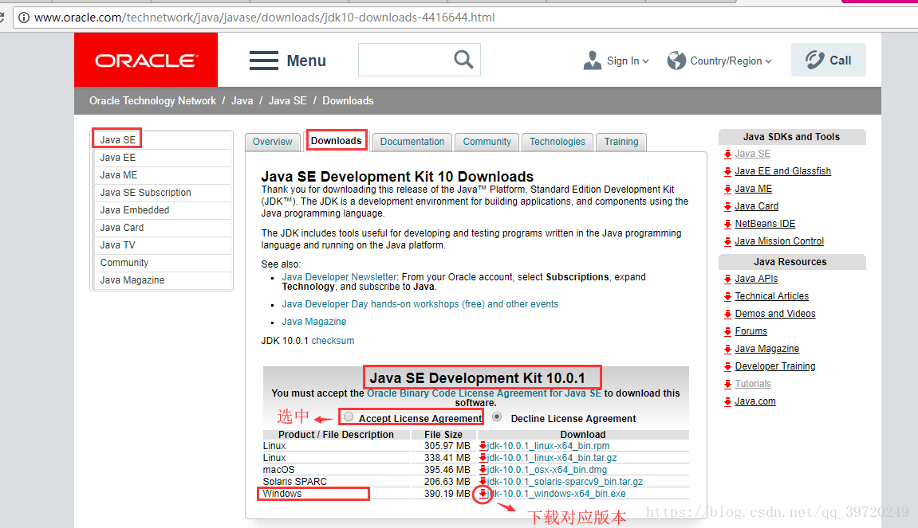Click red arrow icon beside Technical Articles
918x528 pixels.
(x=727, y=296)
